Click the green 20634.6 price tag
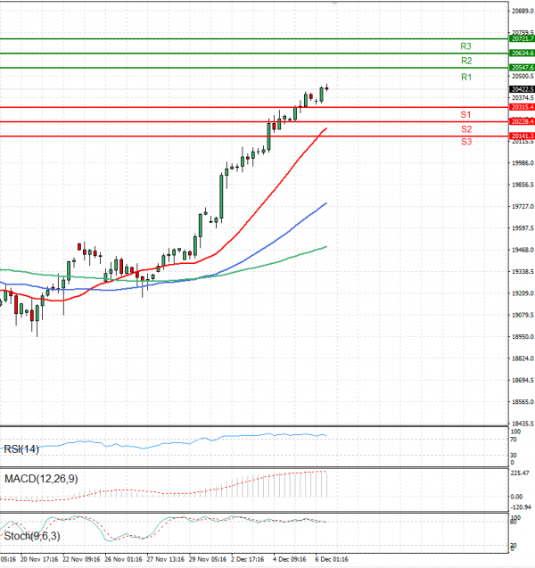The image size is (535, 568). [522, 54]
